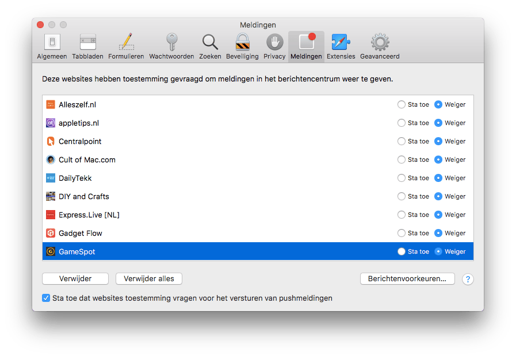Open the Geavanceerd gear pane
Viewport: 516px width, 357px height.
(380, 46)
